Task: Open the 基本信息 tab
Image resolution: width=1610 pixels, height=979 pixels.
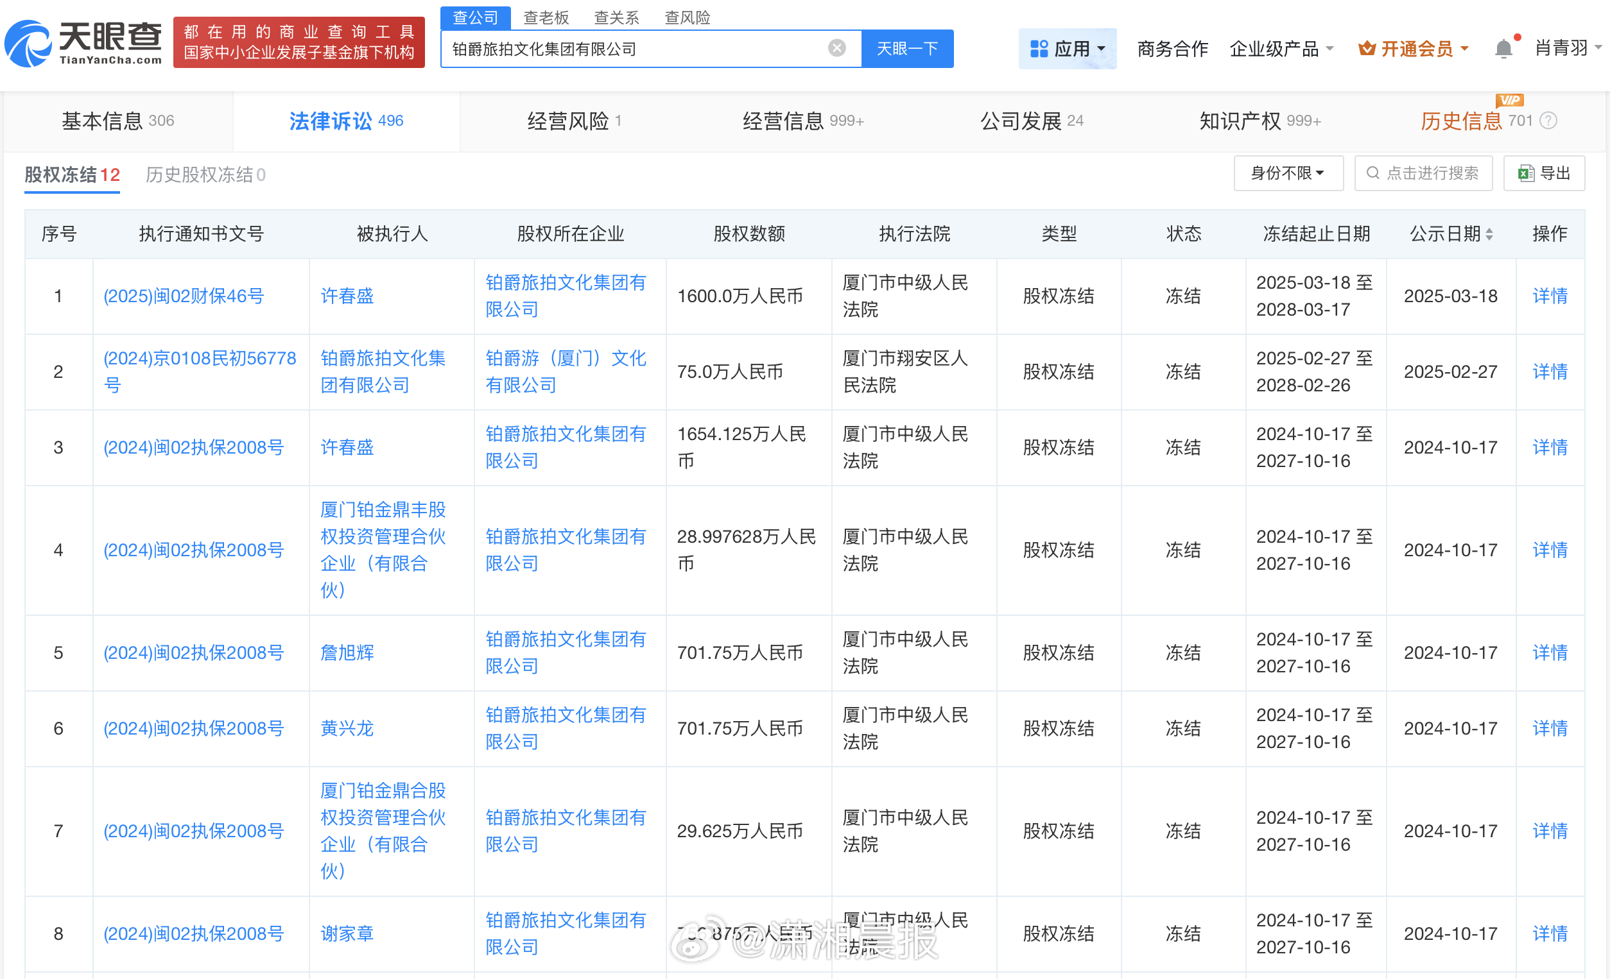Action: (117, 121)
